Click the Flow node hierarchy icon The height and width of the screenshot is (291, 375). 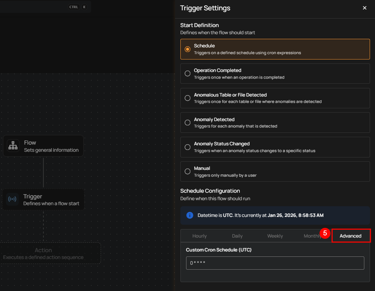(x=14, y=146)
